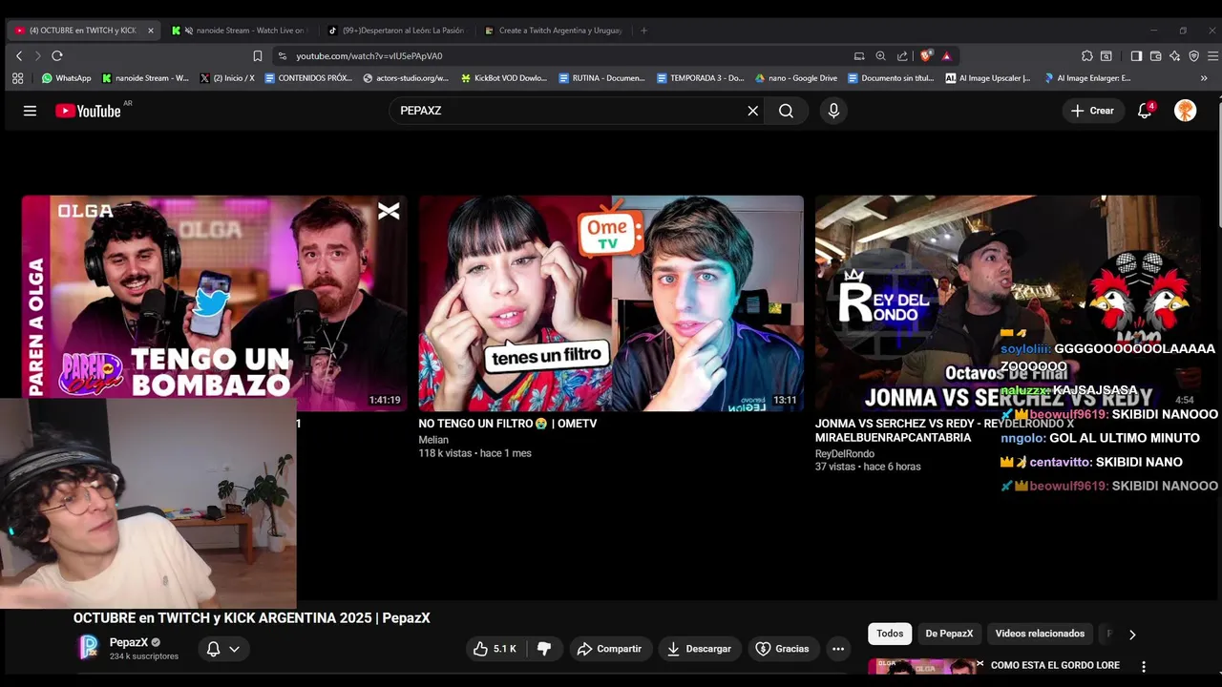
Task: Start voice search with the microphone
Action: 833,111
